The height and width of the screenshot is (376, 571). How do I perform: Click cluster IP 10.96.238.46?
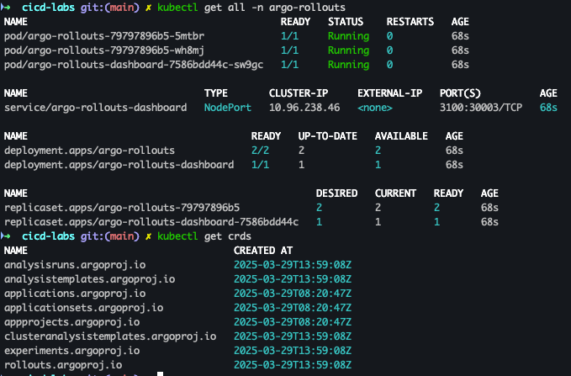304,108
